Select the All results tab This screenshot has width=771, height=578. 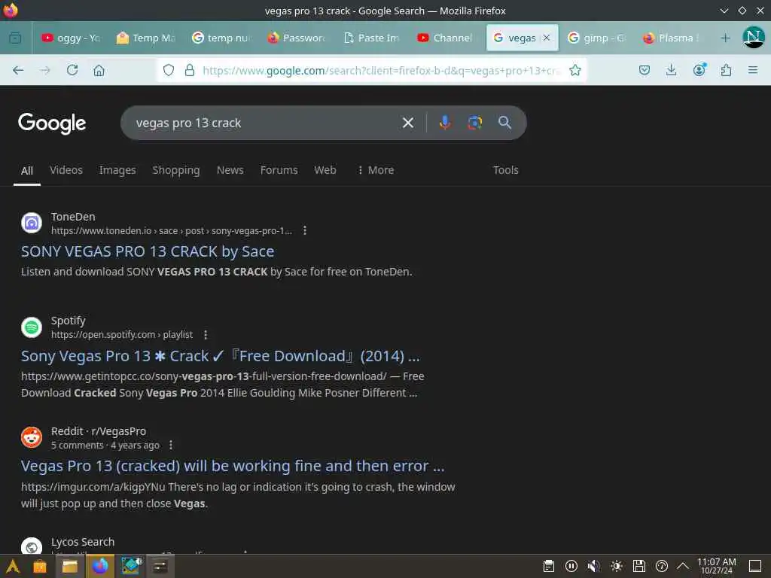coord(27,171)
